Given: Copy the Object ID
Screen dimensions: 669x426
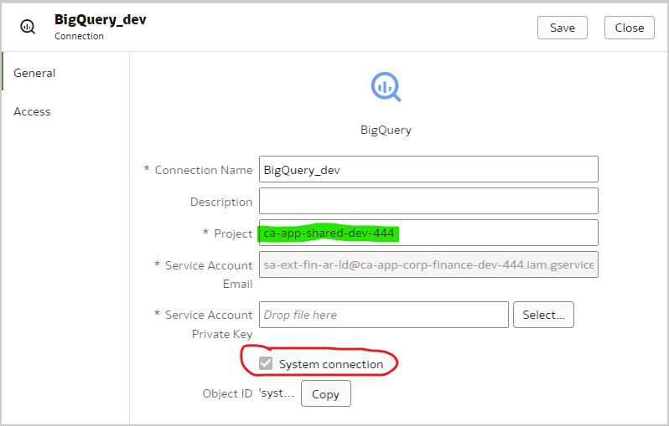Looking at the screenshot, I should [325, 393].
